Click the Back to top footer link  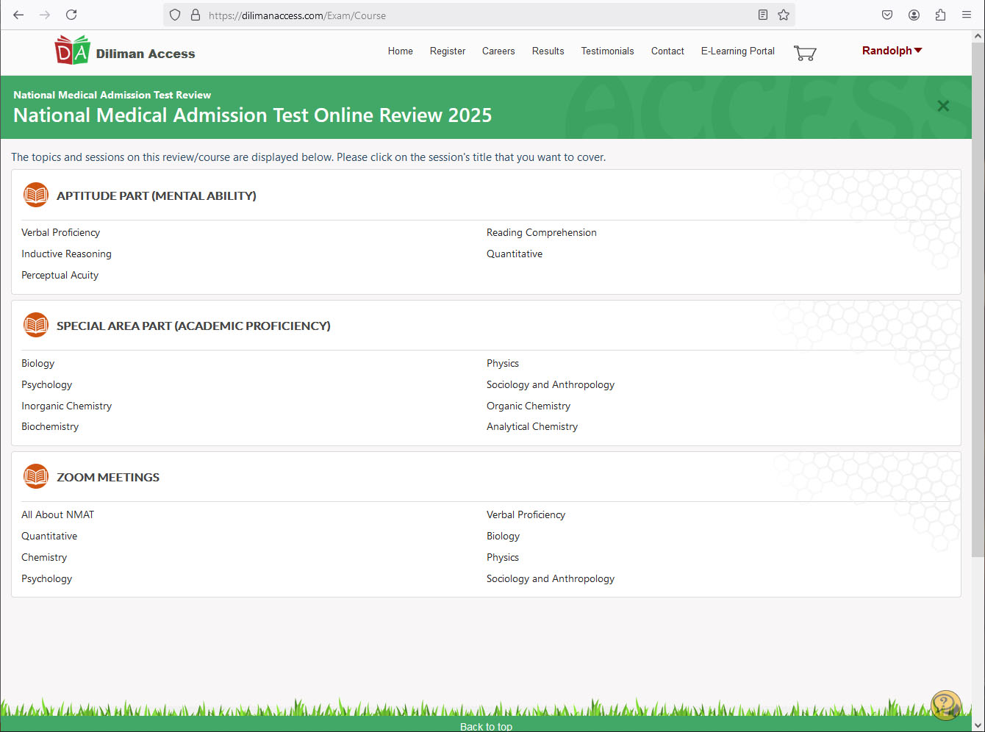(x=486, y=726)
